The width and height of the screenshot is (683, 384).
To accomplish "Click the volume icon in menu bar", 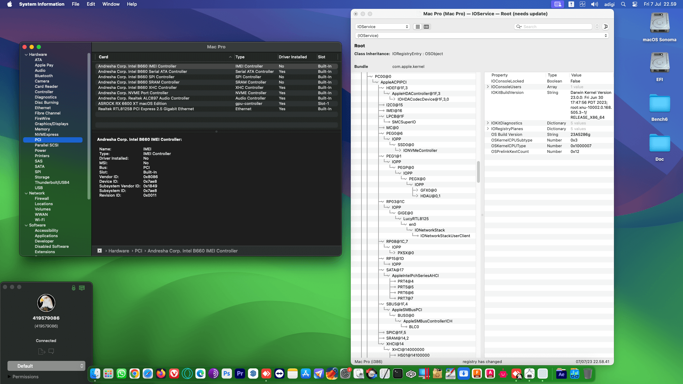I will coord(594,4).
